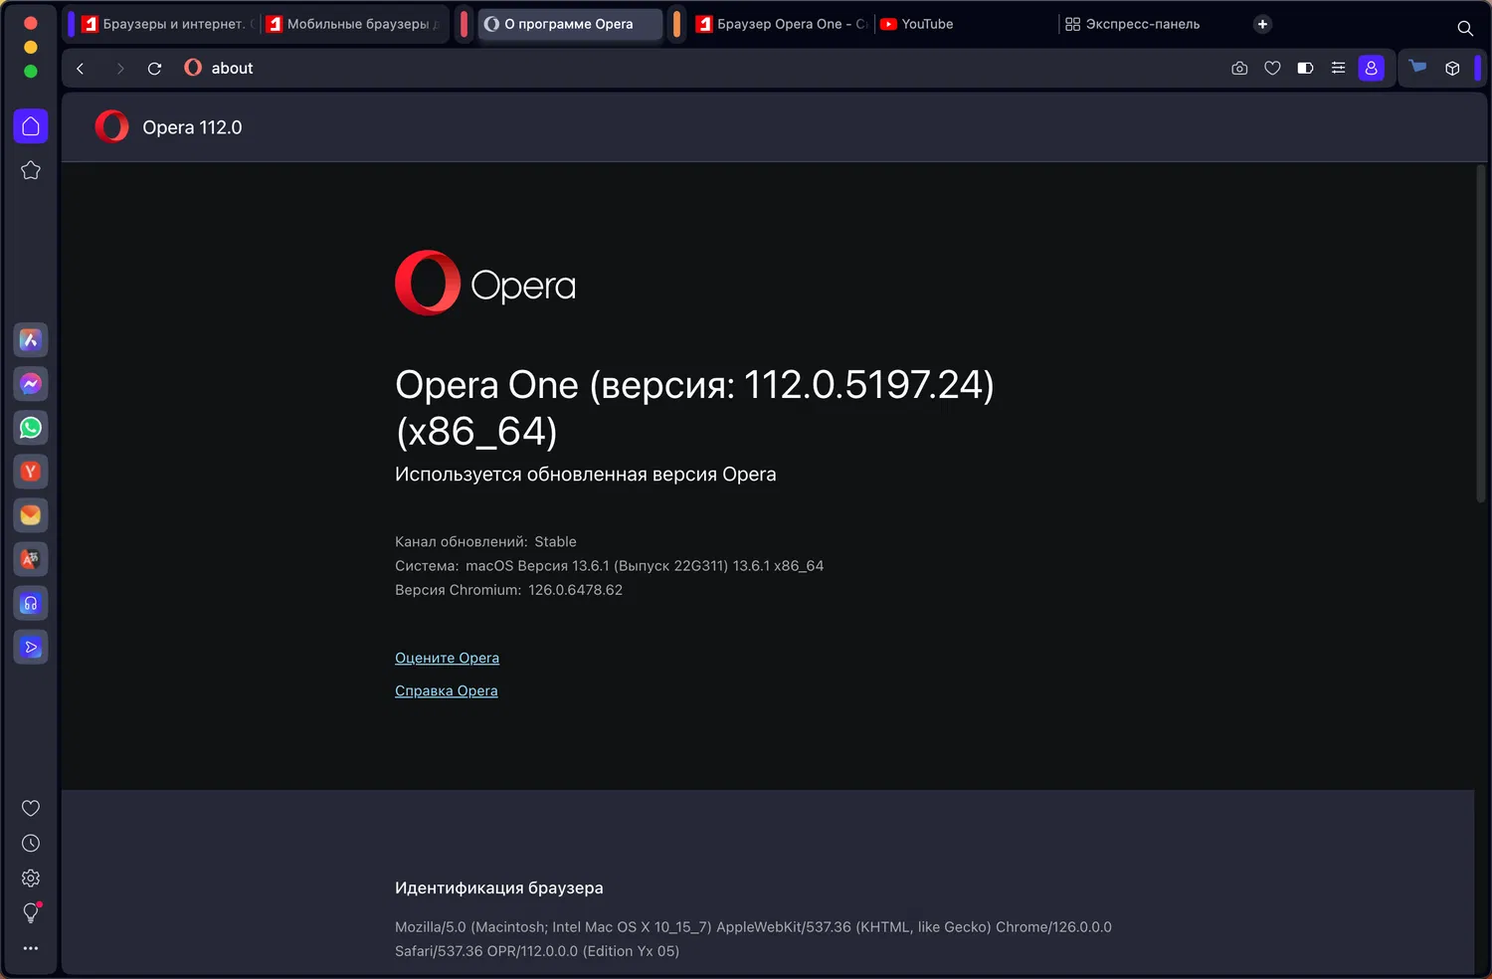Take a snapshot with the camera icon
Screen dimensions: 1492x979
tap(1239, 69)
